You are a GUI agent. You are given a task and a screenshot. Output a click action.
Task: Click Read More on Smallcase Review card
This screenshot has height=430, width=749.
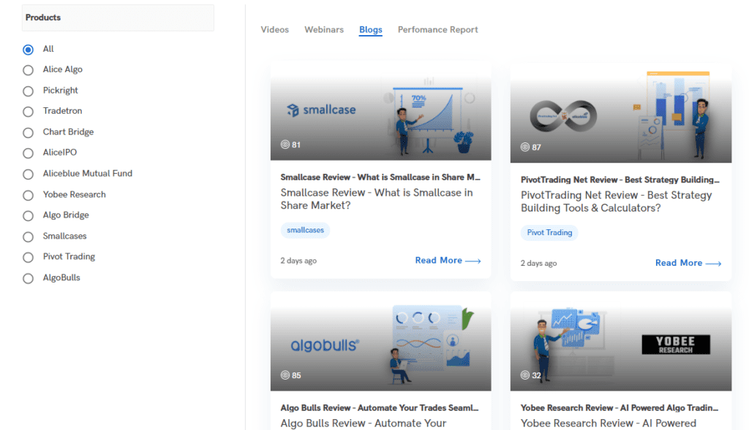point(448,261)
